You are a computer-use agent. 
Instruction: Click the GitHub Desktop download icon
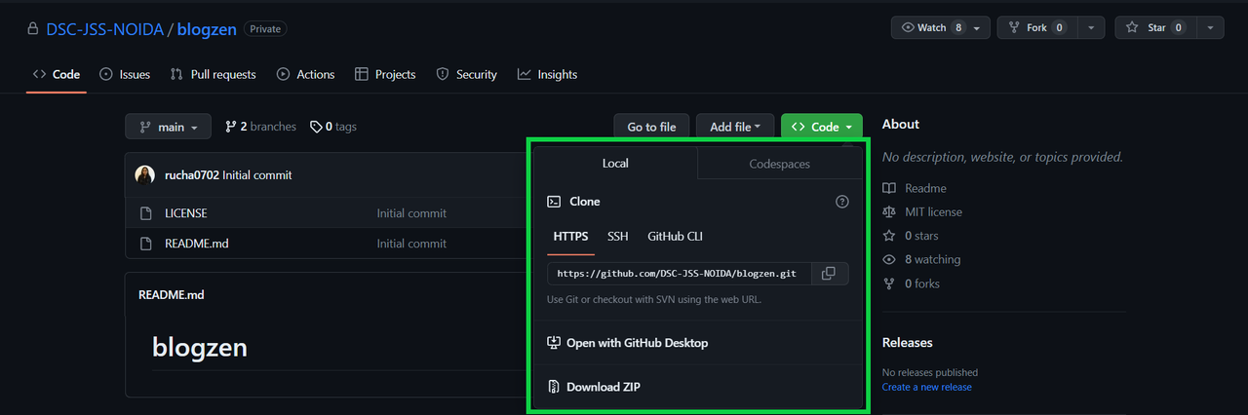[554, 343]
